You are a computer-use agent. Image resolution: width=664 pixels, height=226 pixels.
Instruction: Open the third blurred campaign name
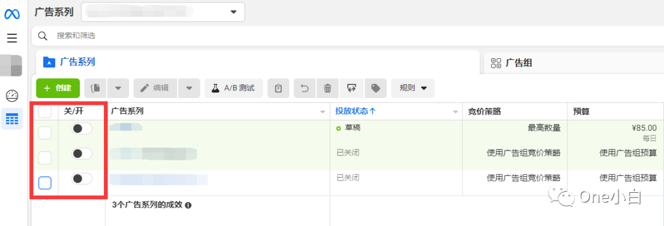(x=159, y=179)
